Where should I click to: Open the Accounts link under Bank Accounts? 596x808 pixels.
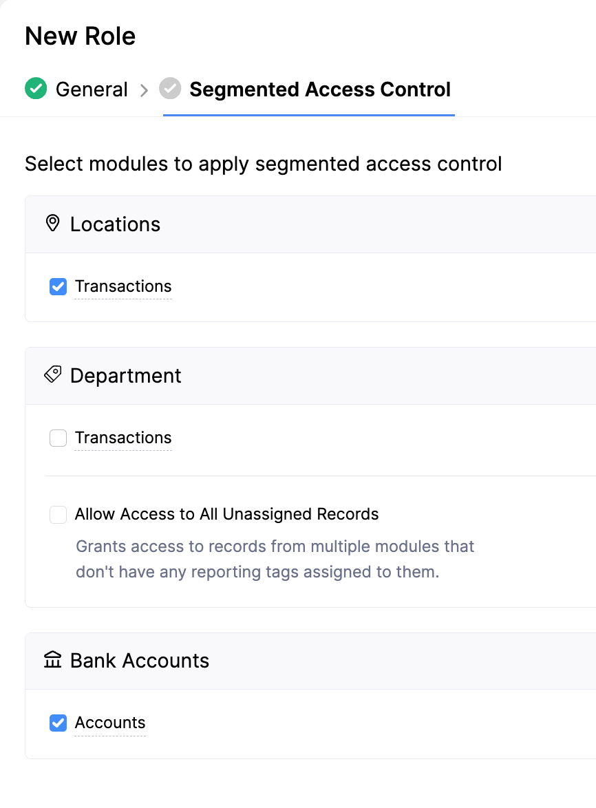click(110, 723)
